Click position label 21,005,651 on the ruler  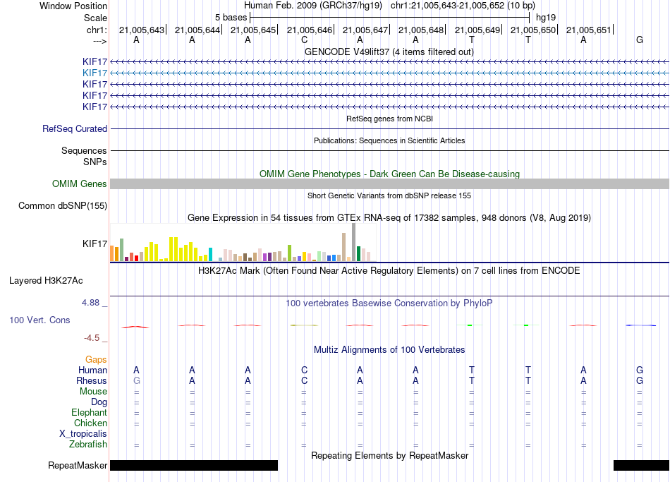pyautogui.click(x=589, y=30)
